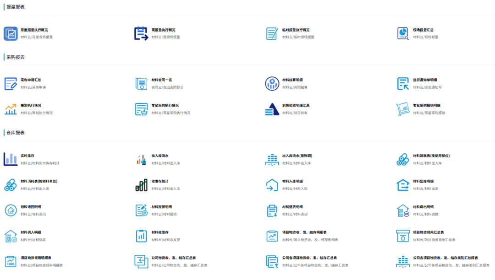Open 公司各项目物资收、发、结存类别汇总报表 link
The width and height of the screenshot is (495, 280).
[x=445, y=258]
